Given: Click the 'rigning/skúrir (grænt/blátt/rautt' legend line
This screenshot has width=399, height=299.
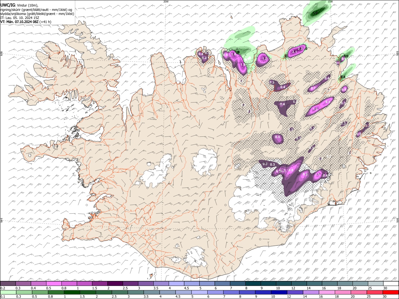Looking at the screenshot, I should pos(36,10).
